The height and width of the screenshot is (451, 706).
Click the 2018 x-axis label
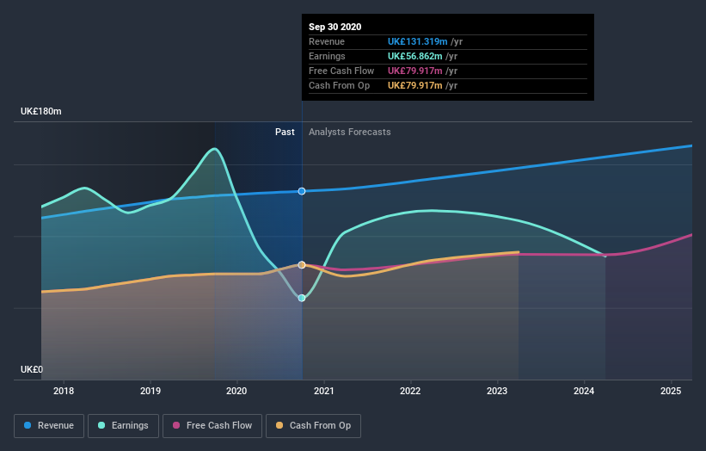pyautogui.click(x=64, y=391)
